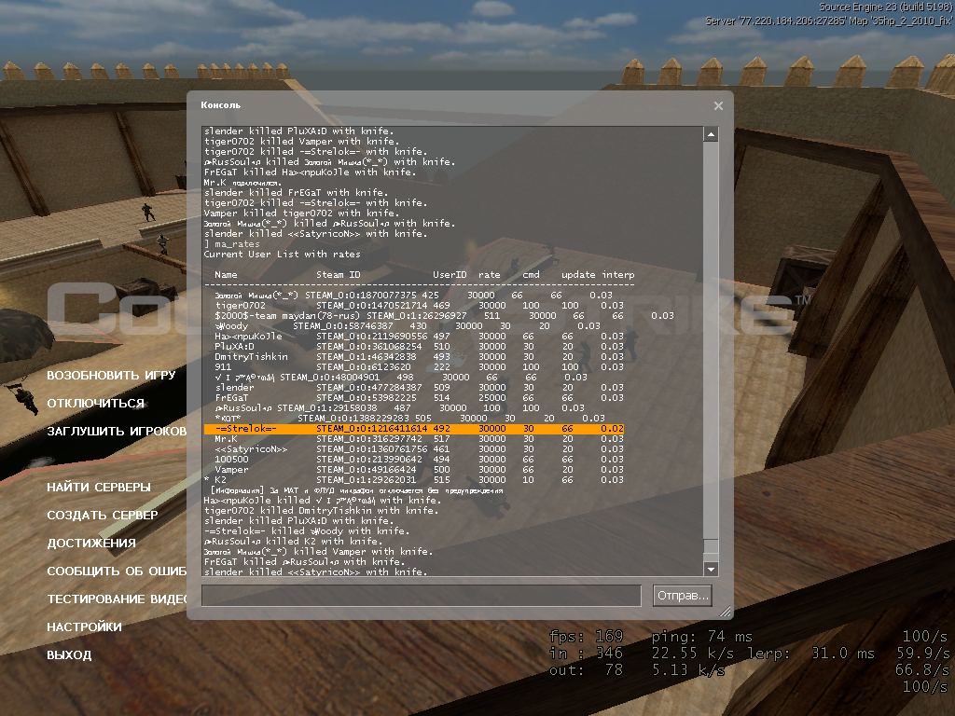This screenshot has width=955, height=716.
Task: Click the Woody user row
Action: pyautogui.click(x=407, y=326)
